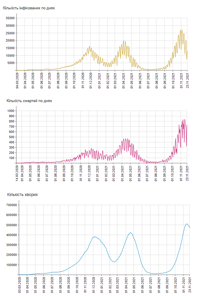197x296 pixels.
Task: Click the 04.03.2020 date label
Action: (17, 81)
